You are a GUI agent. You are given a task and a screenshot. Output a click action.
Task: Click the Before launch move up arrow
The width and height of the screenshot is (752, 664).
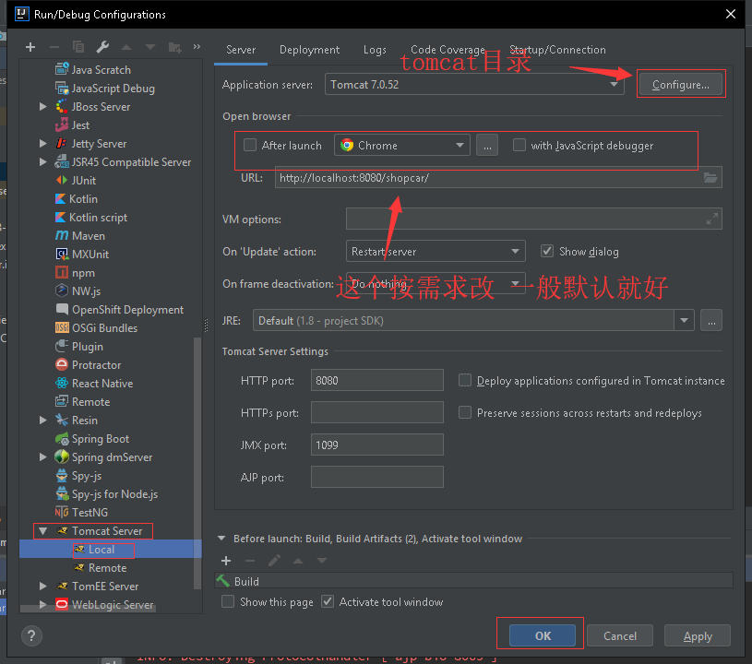pyautogui.click(x=298, y=561)
